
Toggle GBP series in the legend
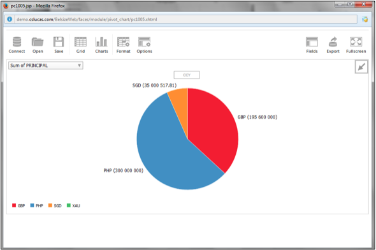click(x=18, y=205)
